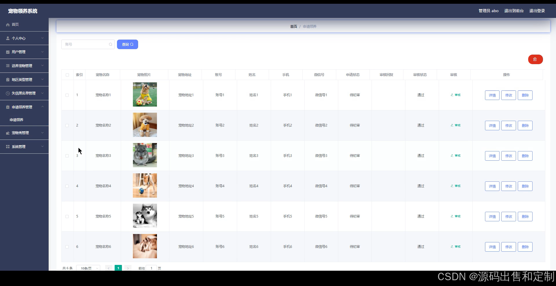Click 修改 button for 宠物名称2
Screen dimensions: 556x286
coord(509,125)
